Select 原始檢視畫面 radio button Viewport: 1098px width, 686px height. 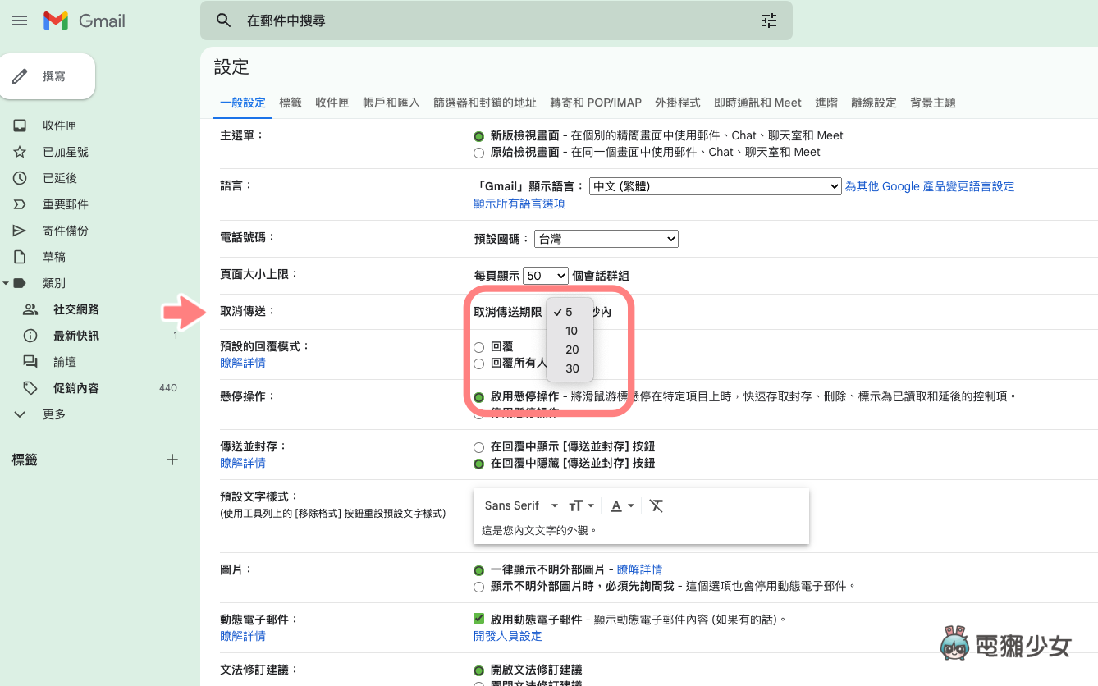pyautogui.click(x=478, y=153)
